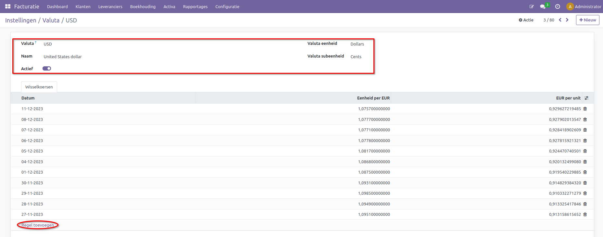Expand the Configuratie menu

(x=227, y=7)
